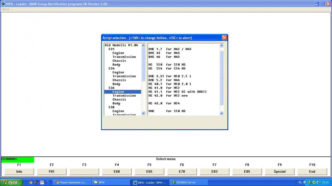The width and height of the screenshot is (332, 186).
Task: Pick the E70 button under F6
Action: click(182, 171)
